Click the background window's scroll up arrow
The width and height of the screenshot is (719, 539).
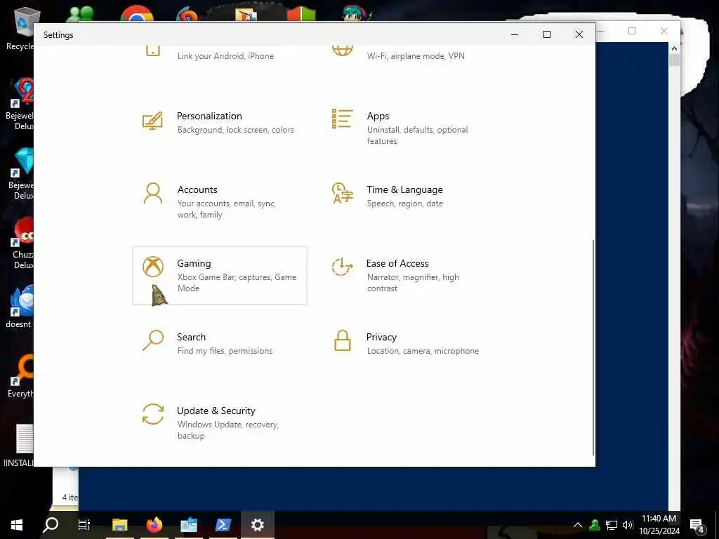coord(674,48)
